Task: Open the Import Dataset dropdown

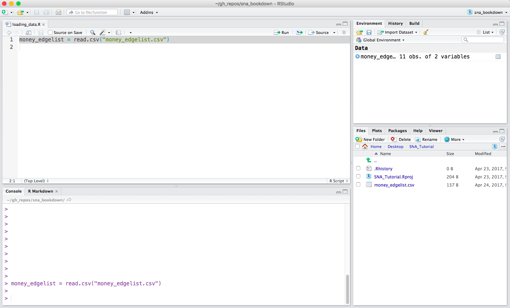Action: tap(397, 32)
